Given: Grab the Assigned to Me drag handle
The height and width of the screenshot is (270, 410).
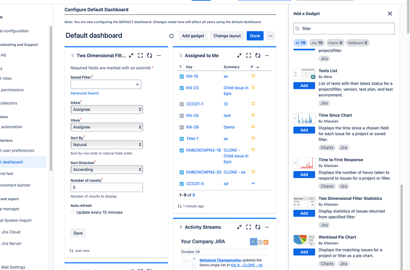Looking at the screenshot, I should coord(181,56).
